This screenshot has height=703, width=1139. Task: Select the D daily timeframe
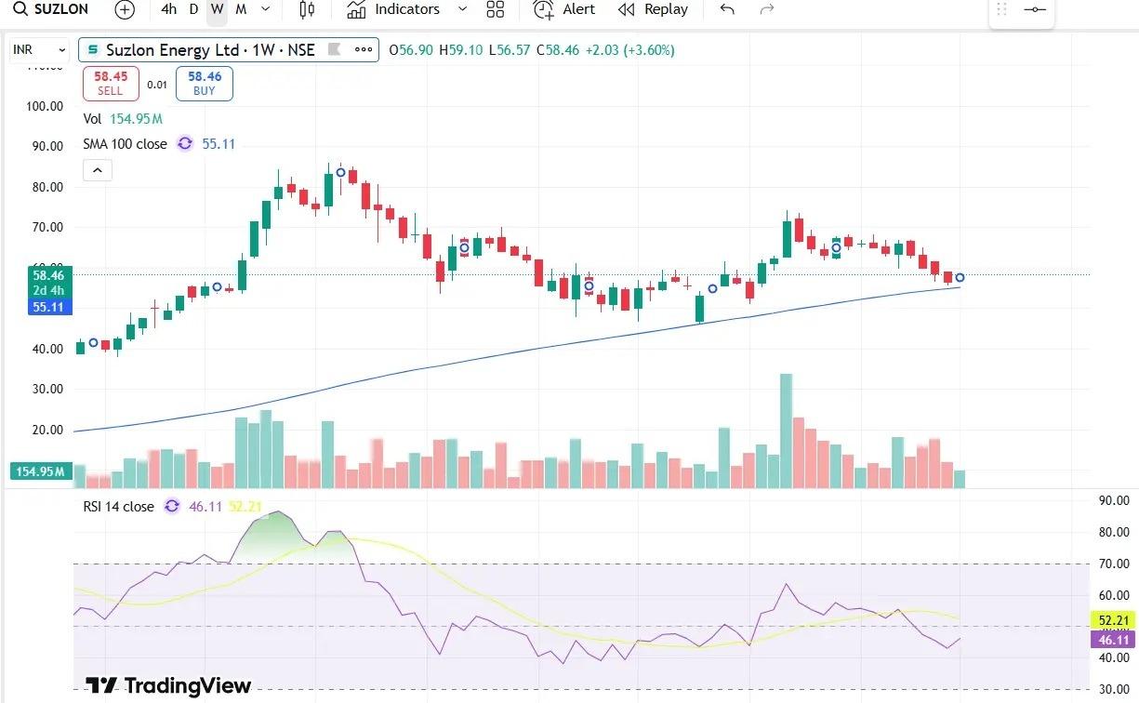[x=193, y=9]
